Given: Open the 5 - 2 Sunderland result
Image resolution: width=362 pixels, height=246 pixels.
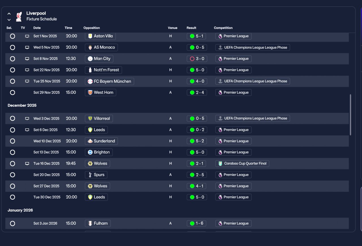Looking at the screenshot, I should click(197, 141).
